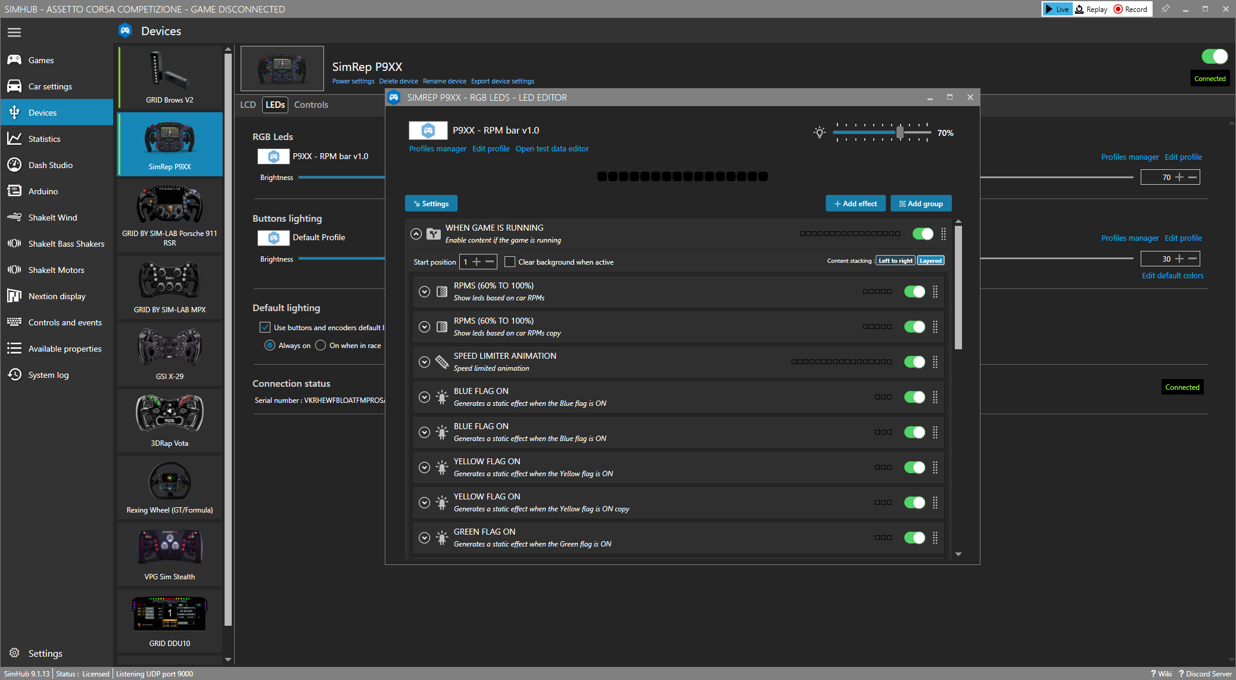Click the Available properties list icon
Viewport: 1236px width, 680px height.
14,349
